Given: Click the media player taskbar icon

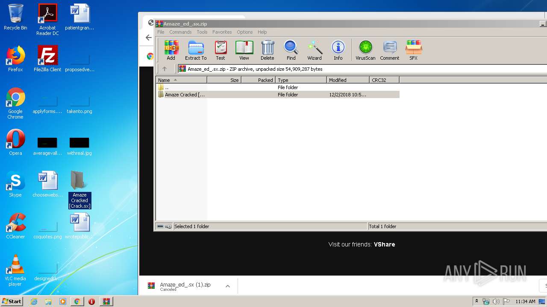Looking at the screenshot, I should (62, 301).
